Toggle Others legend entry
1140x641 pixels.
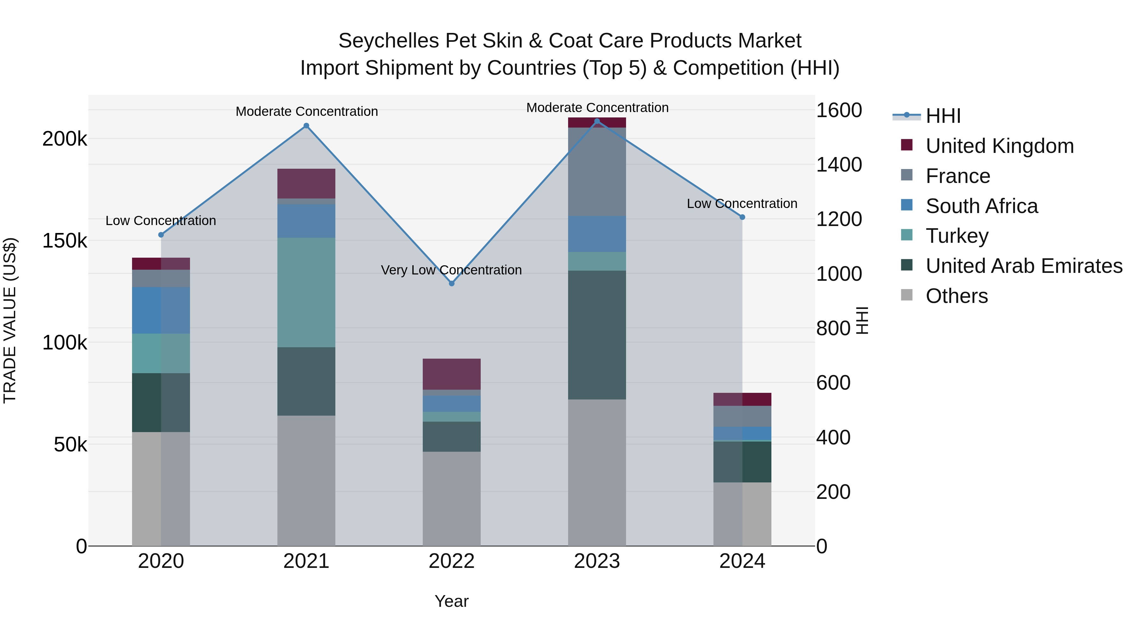click(944, 296)
